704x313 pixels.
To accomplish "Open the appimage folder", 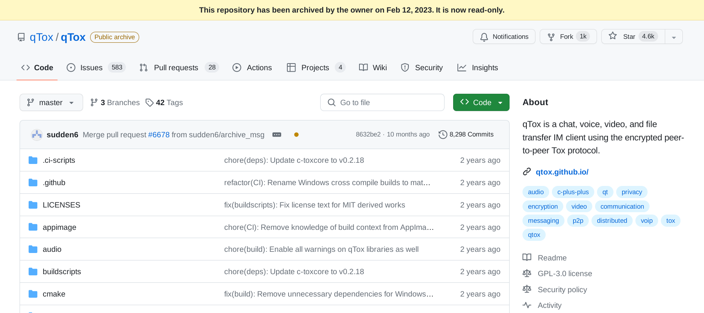I will coord(60,227).
